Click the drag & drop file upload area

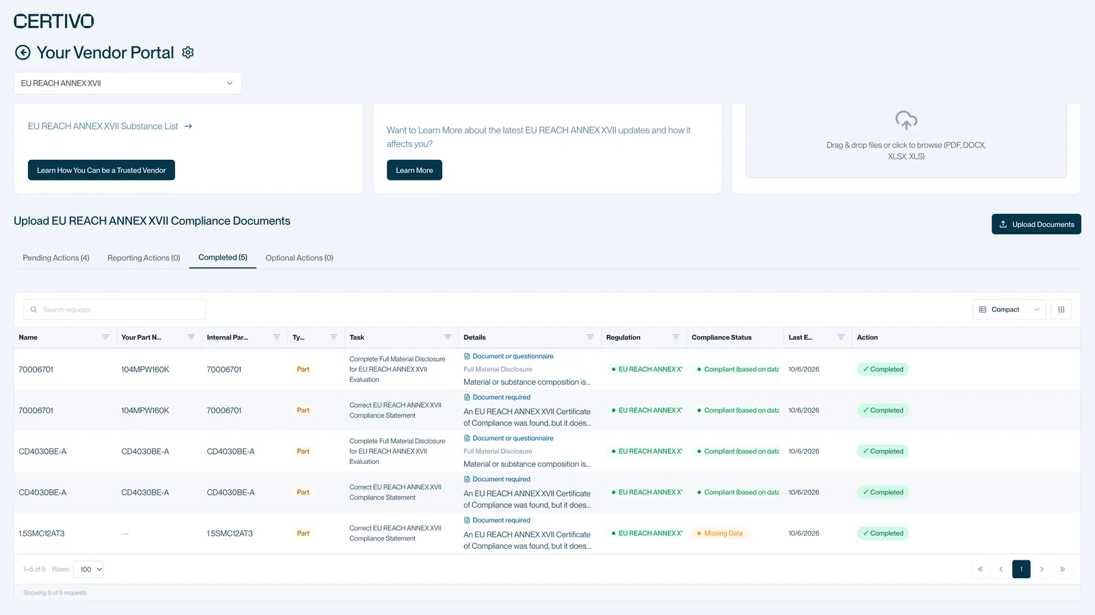point(906,140)
